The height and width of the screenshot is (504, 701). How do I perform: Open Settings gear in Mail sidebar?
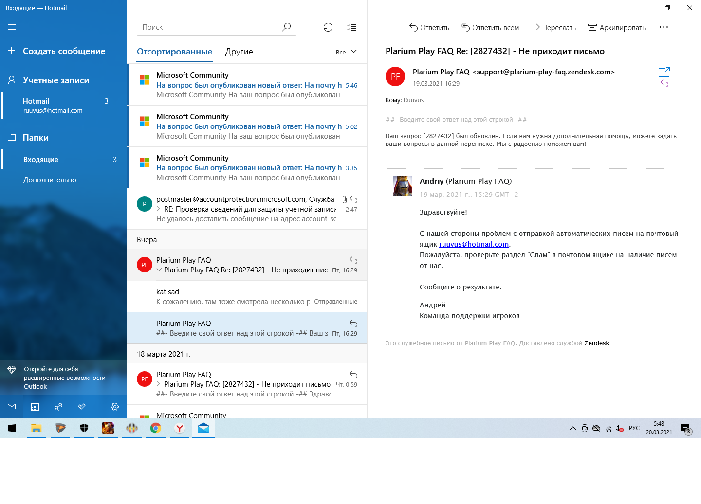pos(115,407)
